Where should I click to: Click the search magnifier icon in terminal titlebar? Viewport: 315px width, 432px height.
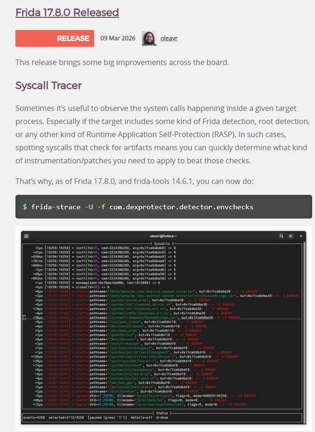point(281,236)
